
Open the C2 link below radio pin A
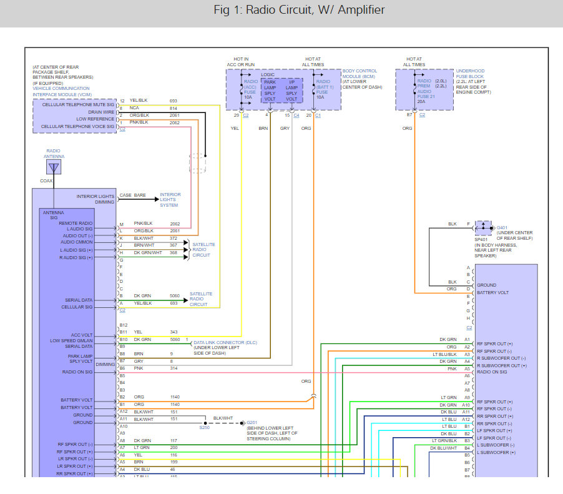(x=122, y=310)
